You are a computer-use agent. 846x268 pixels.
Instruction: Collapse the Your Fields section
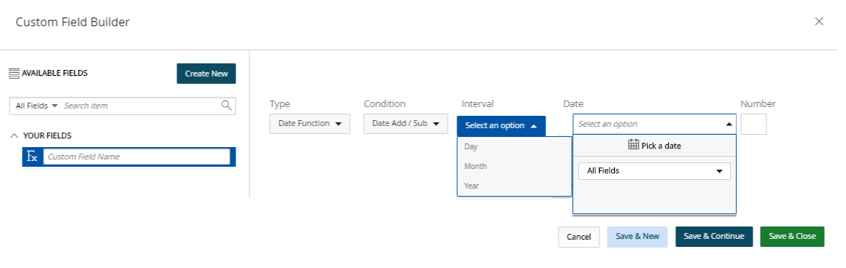pos(15,136)
